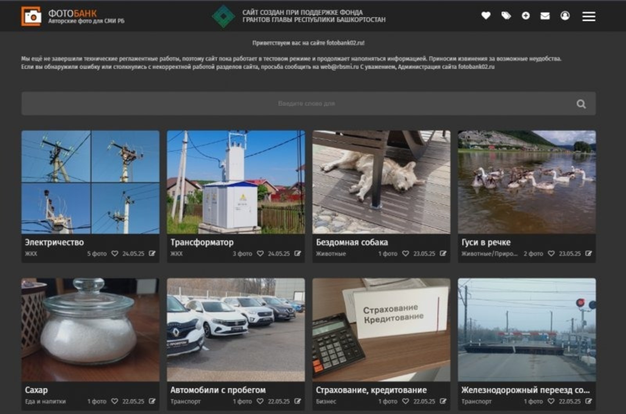626x414 pixels.
Task: Open the tags icon in header
Action: pyautogui.click(x=506, y=16)
